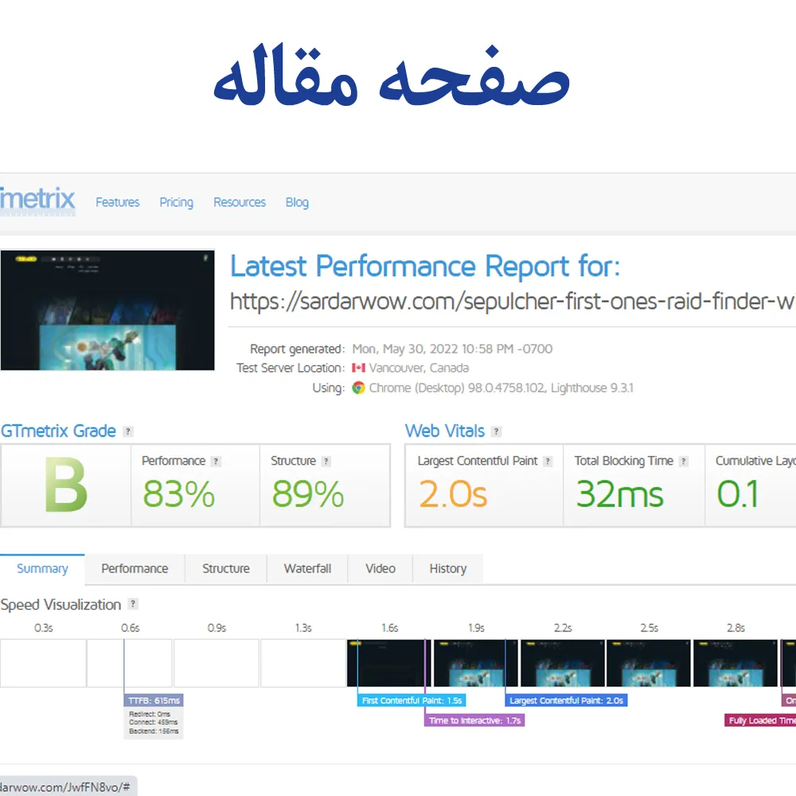796x796 pixels.
Task: View the History tab
Action: 447,568
